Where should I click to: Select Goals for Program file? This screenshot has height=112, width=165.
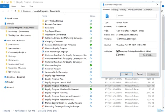53,69
